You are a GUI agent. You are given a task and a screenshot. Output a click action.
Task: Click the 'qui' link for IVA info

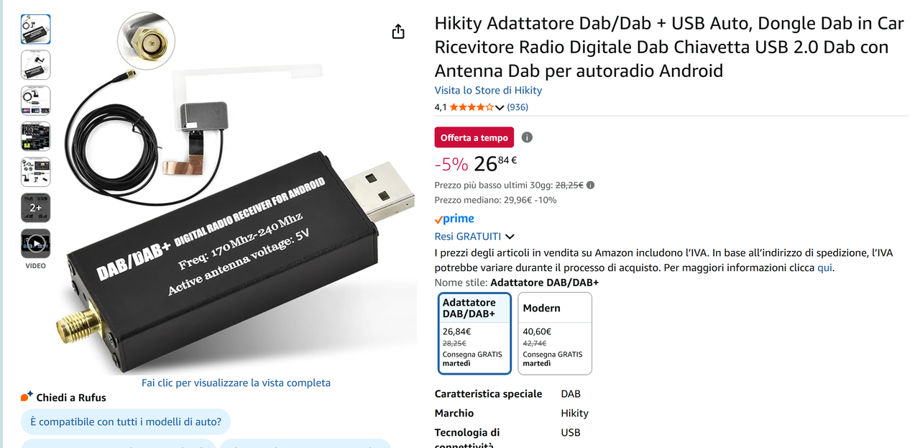[x=824, y=268]
